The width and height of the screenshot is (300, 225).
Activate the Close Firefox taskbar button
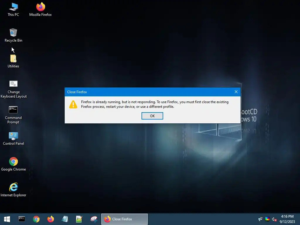(x=124, y=219)
